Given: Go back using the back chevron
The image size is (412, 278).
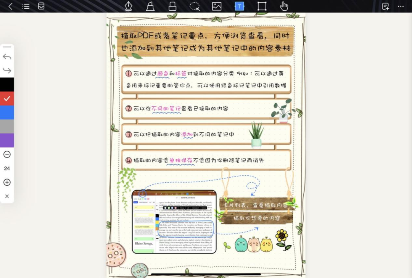Looking at the screenshot, I should [x=10, y=6].
